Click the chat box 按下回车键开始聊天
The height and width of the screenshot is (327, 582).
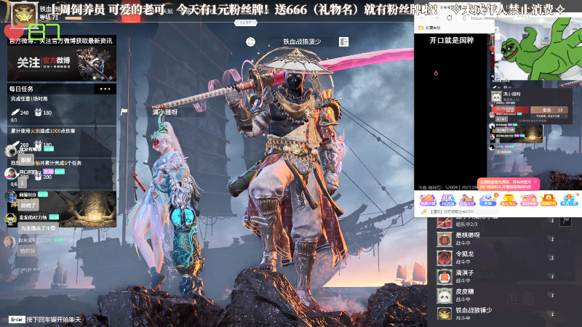click(53, 320)
